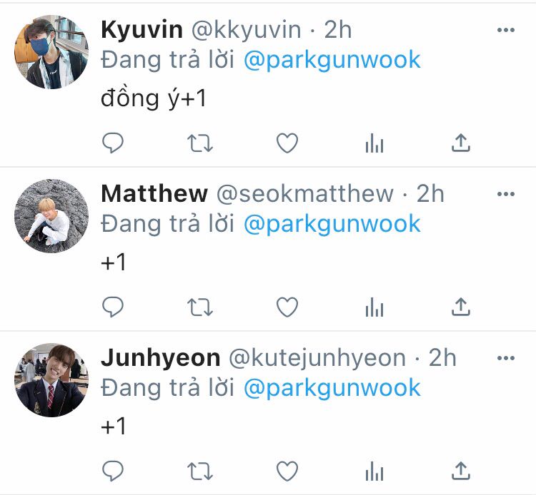The height and width of the screenshot is (495, 536).
Task: Open Kyuvin's profile name
Action: 142,30
